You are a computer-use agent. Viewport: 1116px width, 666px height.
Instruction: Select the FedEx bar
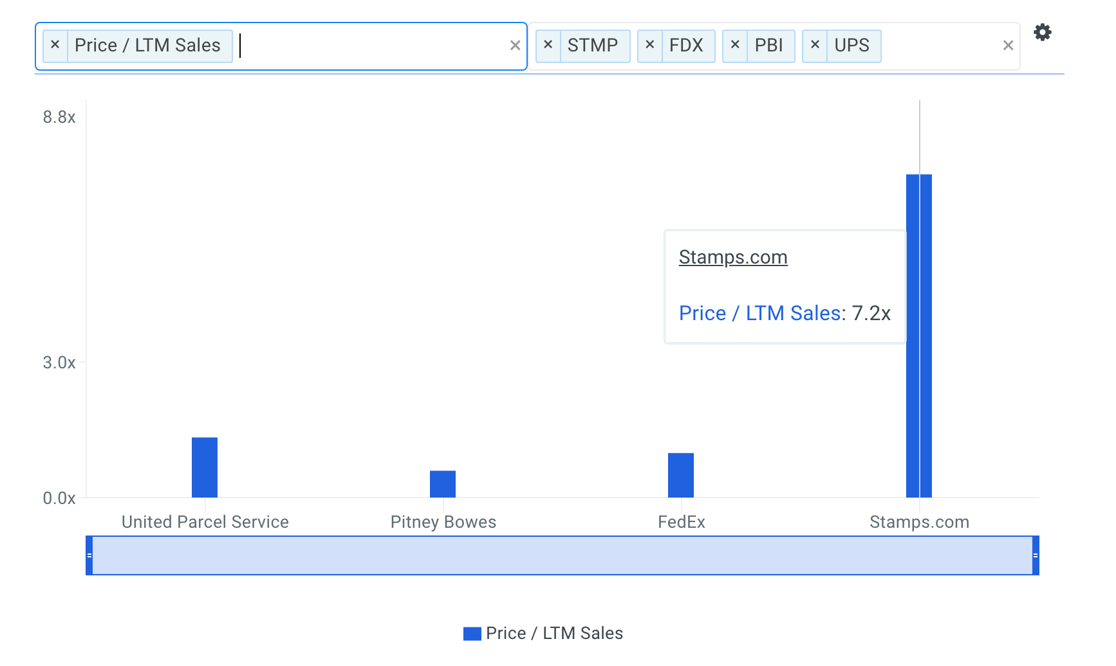pos(681,475)
